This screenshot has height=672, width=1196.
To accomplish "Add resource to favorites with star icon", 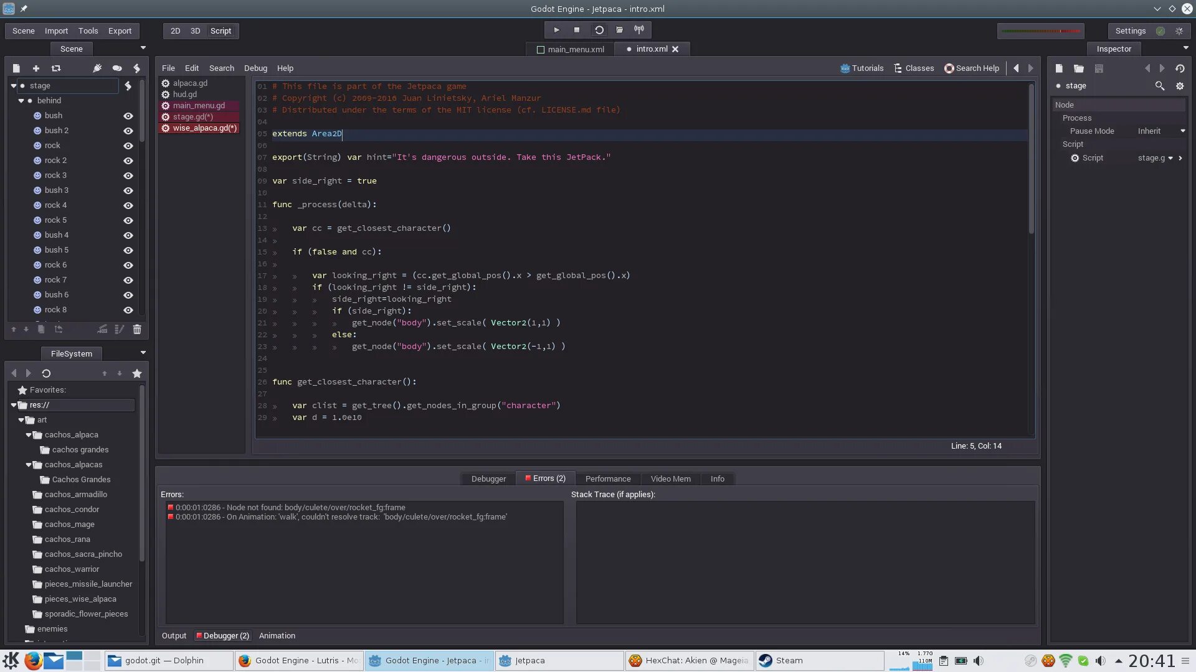I will coord(137,373).
